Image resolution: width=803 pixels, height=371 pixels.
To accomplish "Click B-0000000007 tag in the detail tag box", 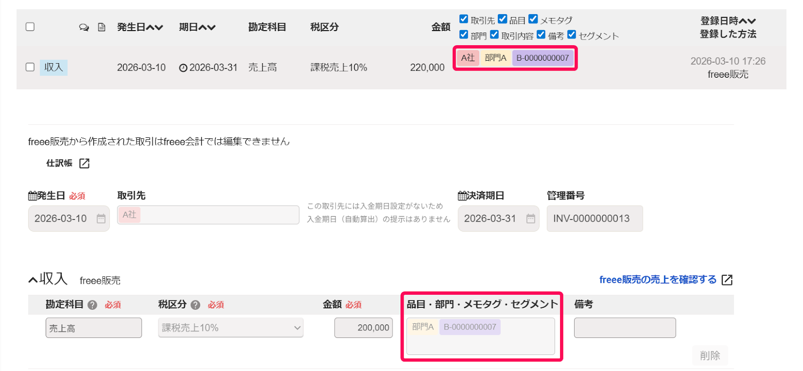I will click(x=470, y=327).
